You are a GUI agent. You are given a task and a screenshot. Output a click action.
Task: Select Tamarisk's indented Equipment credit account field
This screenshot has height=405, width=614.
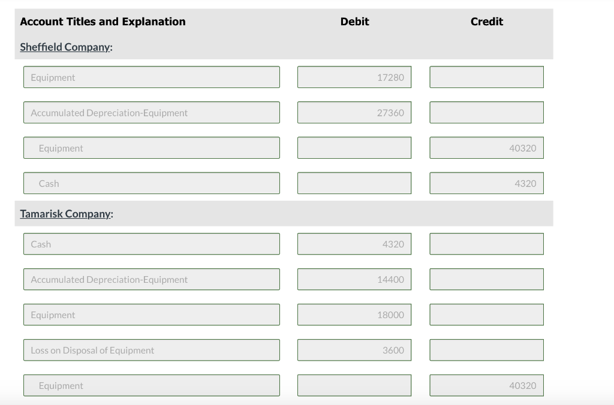pos(152,385)
